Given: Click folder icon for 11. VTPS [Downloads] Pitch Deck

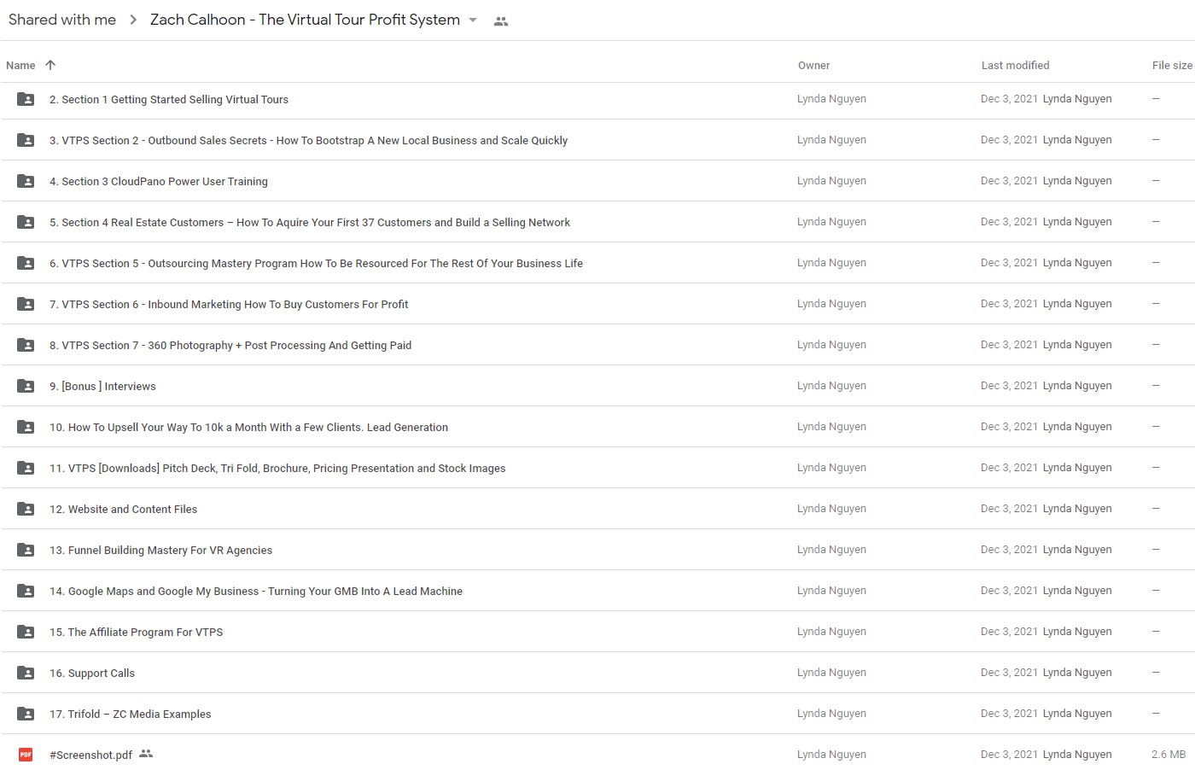Looking at the screenshot, I should point(26,468).
